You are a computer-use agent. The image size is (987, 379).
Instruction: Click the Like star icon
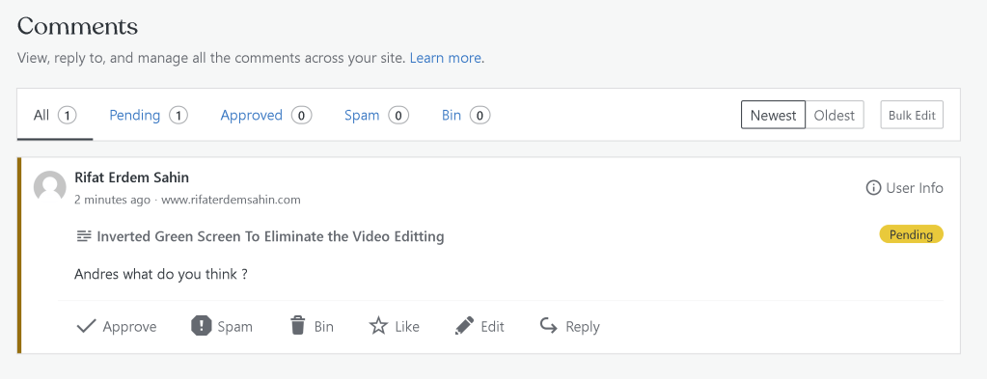[x=378, y=326]
